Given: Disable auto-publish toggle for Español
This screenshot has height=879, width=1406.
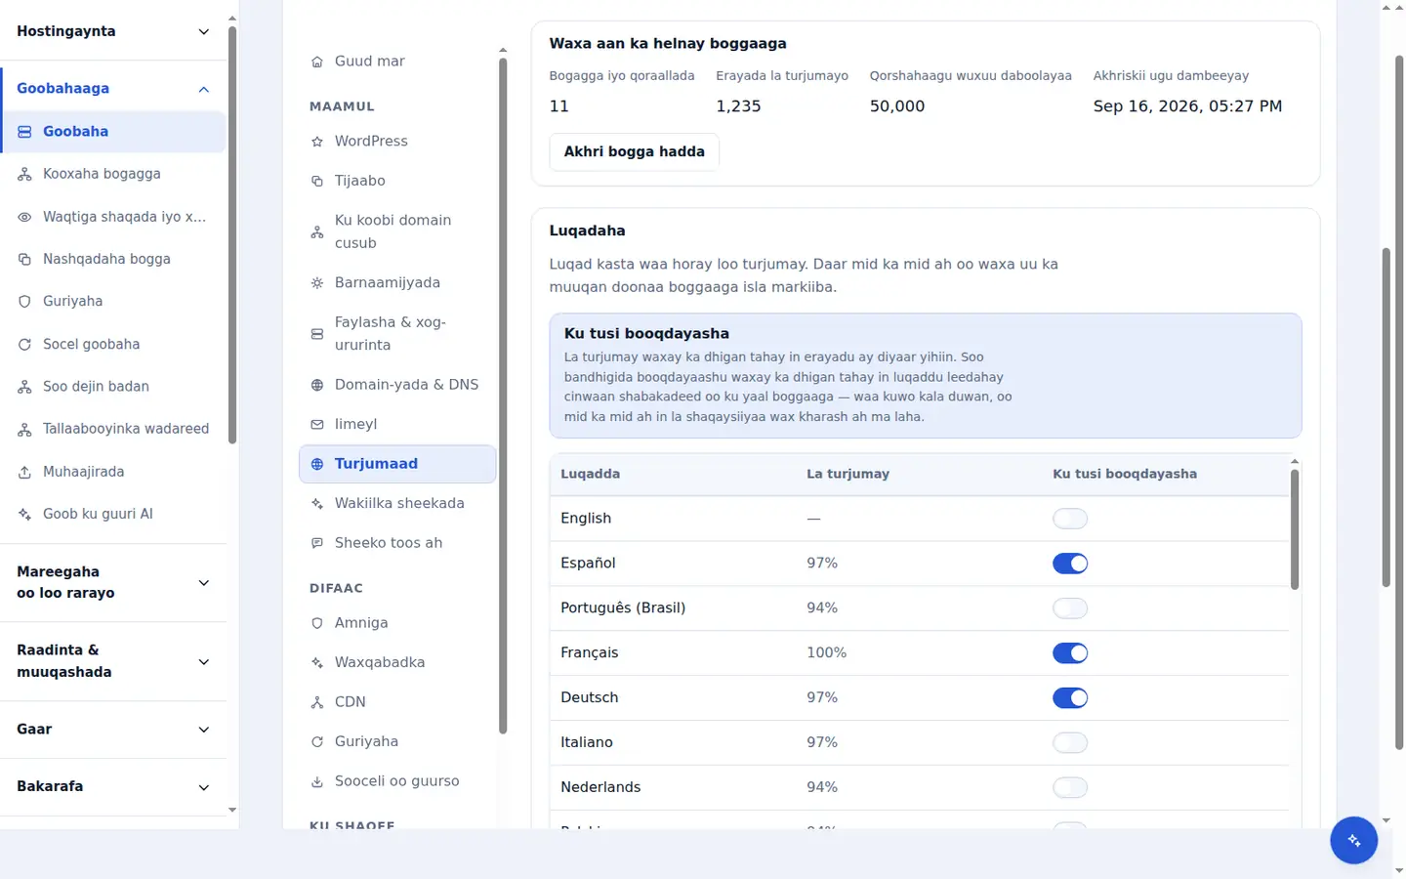Looking at the screenshot, I should coord(1070,564).
